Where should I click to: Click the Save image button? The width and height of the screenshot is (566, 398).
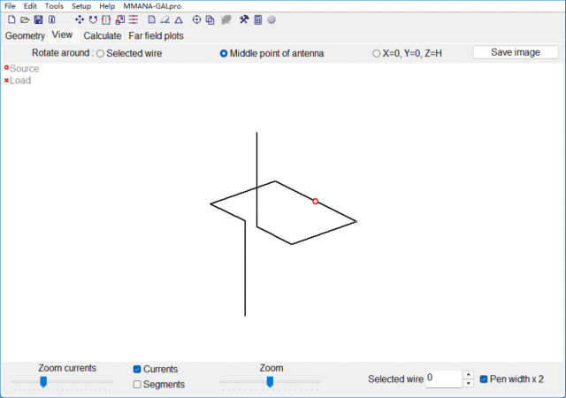click(x=516, y=52)
